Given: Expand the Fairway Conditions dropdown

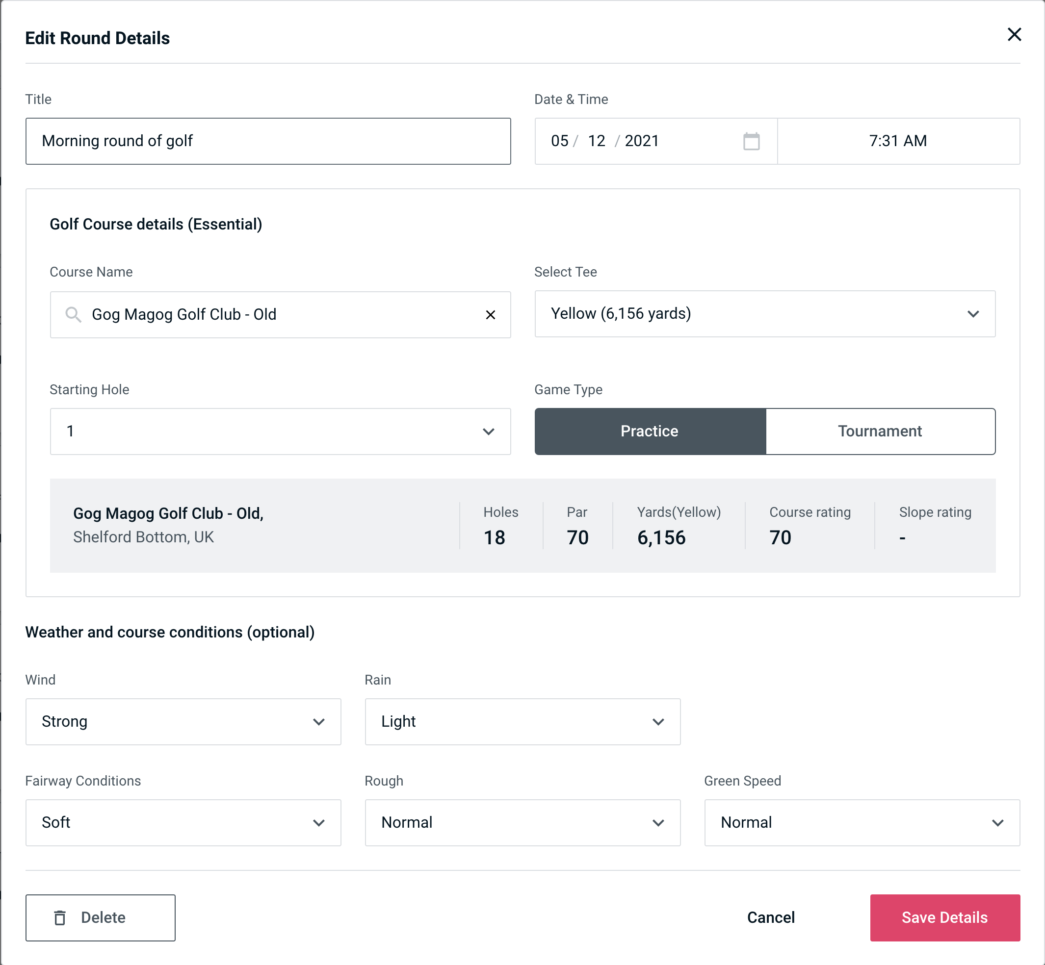Looking at the screenshot, I should pyautogui.click(x=183, y=822).
